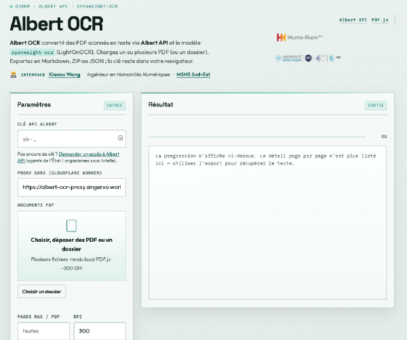
Task: Click the OCR progress bar
Action: coord(257,137)
